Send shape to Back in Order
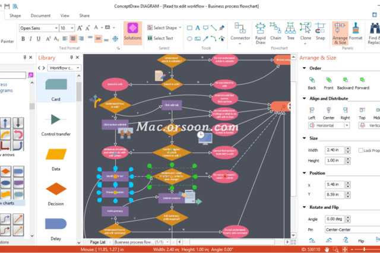Image resolution: width=380 pixels, height=253 pixels. tap(312, 83)
